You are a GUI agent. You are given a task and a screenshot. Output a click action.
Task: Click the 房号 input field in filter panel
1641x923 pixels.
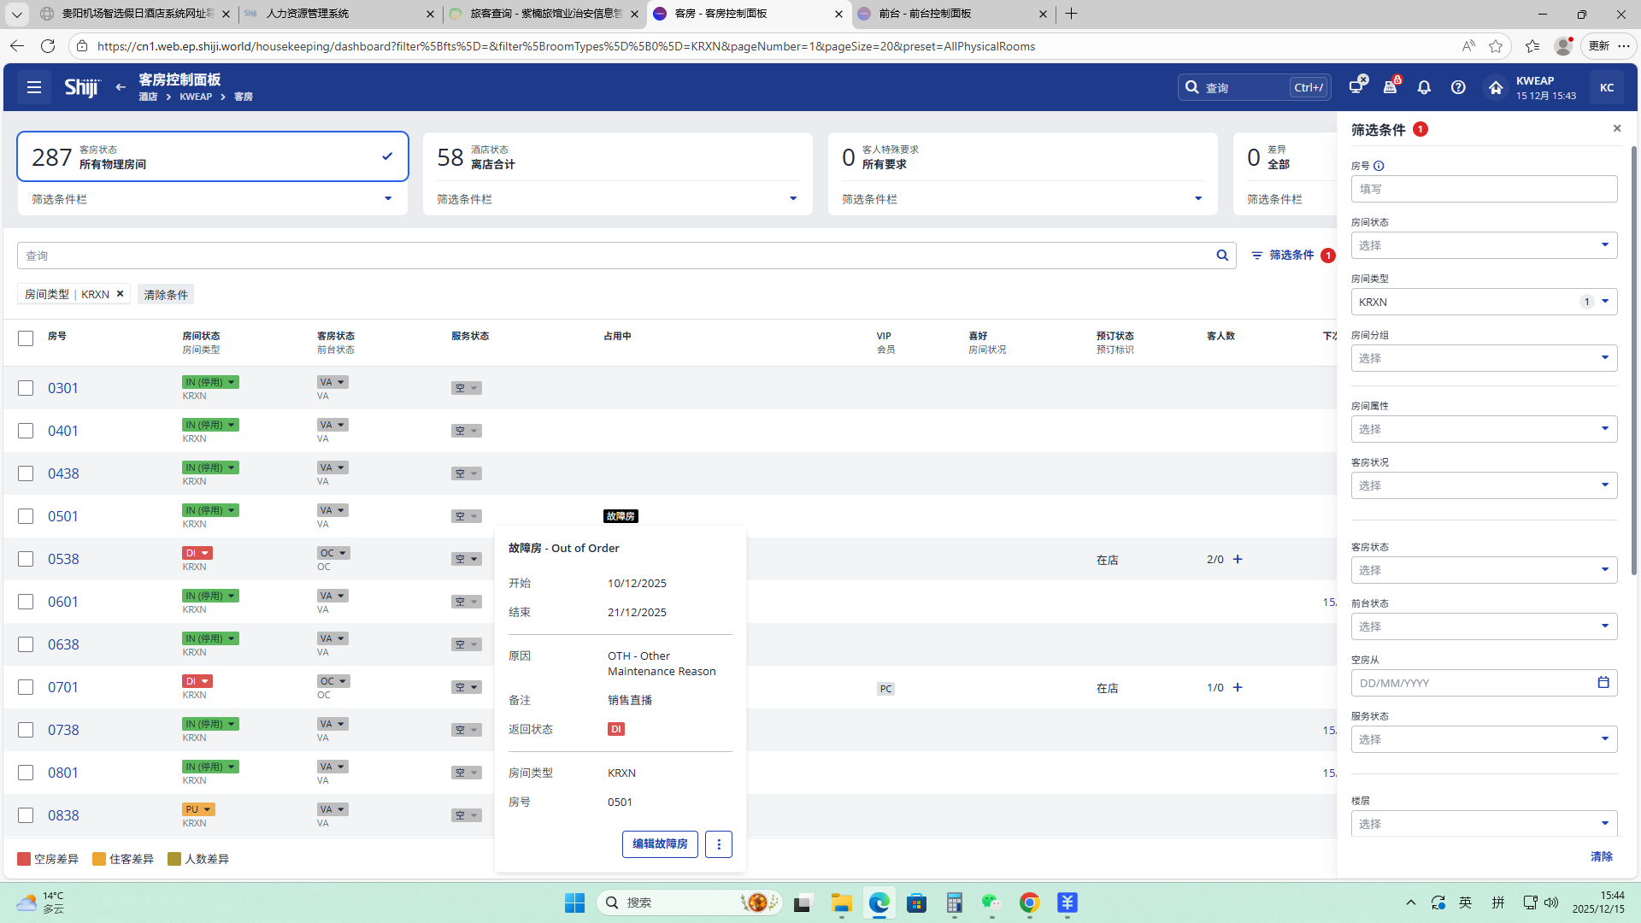click(1484, 189)
